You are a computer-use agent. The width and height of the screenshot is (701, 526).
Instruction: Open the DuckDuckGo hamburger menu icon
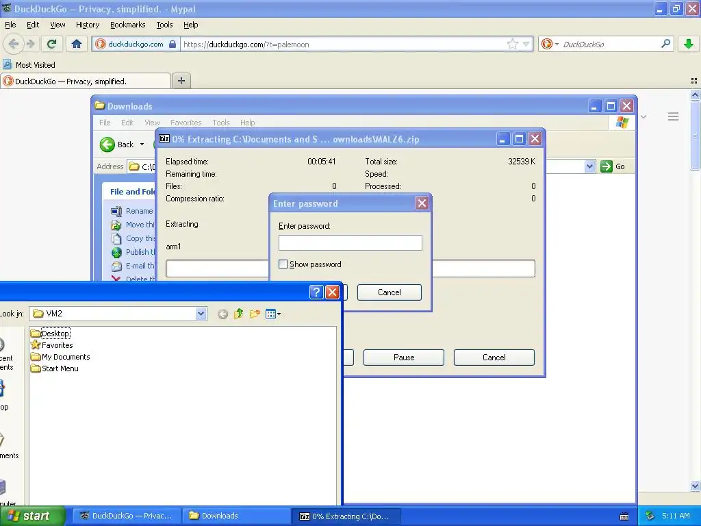pos(674,116)
